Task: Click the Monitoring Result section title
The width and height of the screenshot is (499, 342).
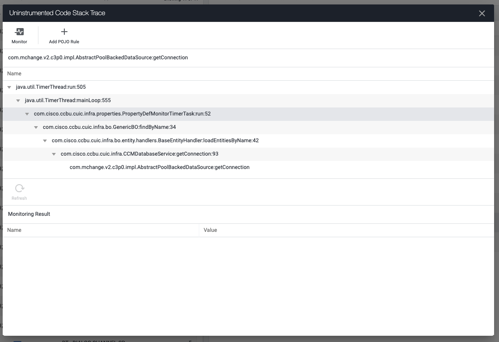Action: tap(29, 214)
